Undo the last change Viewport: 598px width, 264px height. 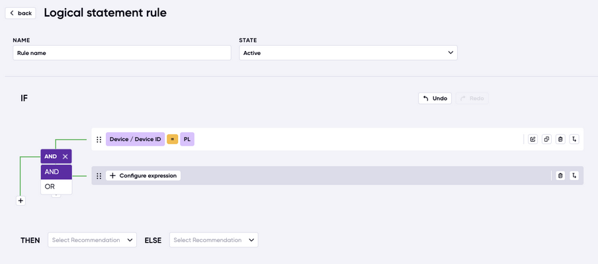point(435,99)
